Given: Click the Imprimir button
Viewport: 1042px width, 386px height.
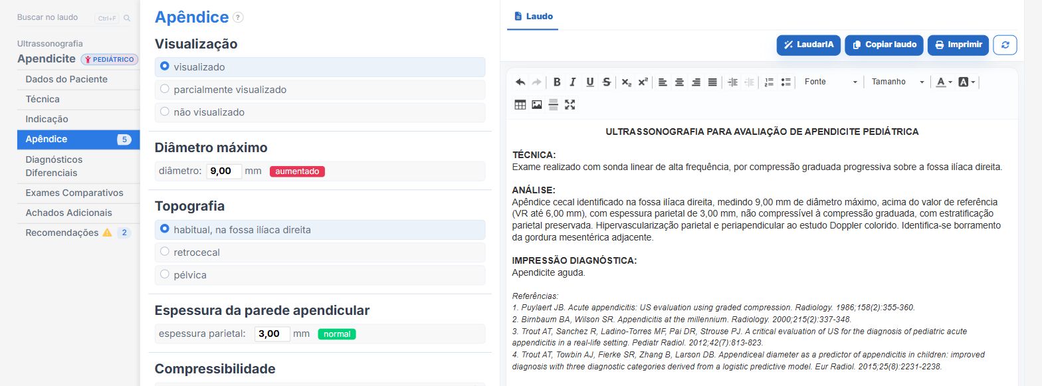Looking at the screenshot, I should (958, 45).
